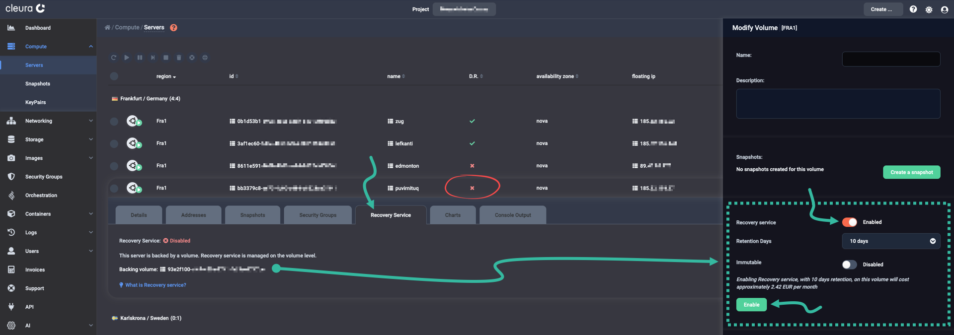The height and width of the screenshot is (335, 954).
Task: Toggle the select-all servers checkbox in header
Action: click(x=114, y=76)
